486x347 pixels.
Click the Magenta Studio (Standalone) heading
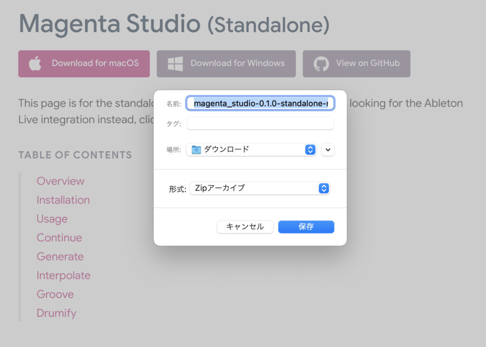coord(174,24)
